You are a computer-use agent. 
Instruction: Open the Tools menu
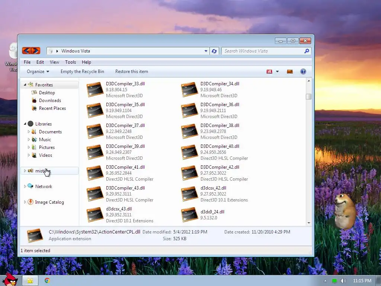[x=70, y=62]
